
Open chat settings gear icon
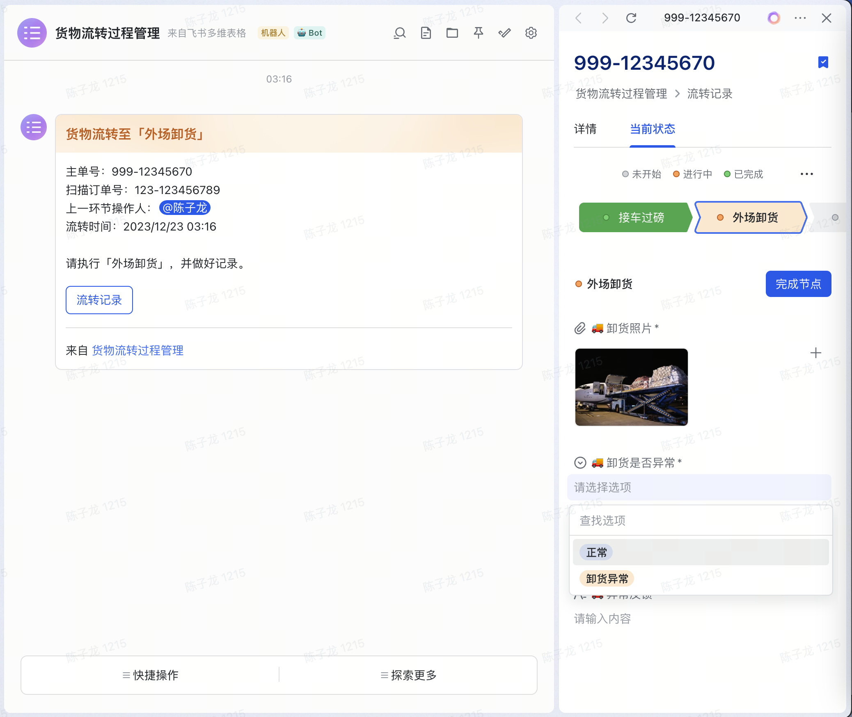tap(531, 33)
